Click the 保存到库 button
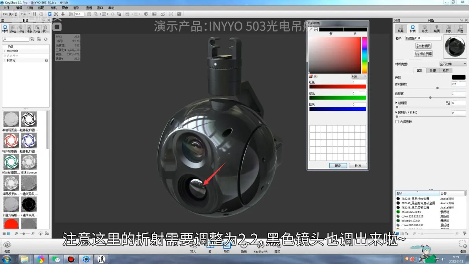 [x=423, y=54]
